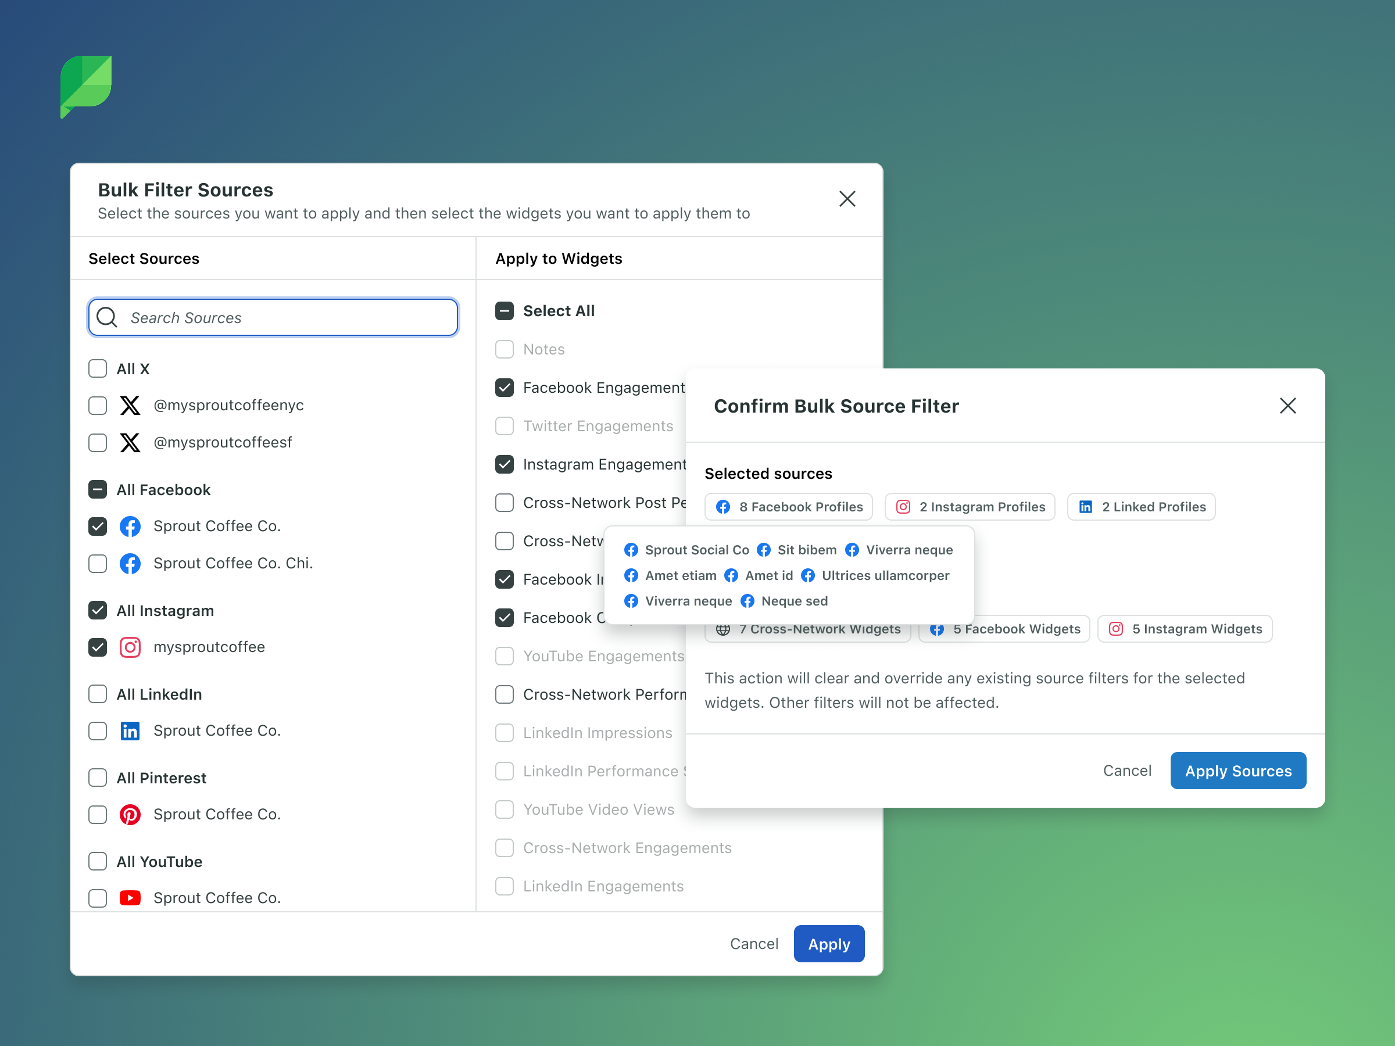Click the LinkedIn icon for Sprout Coffee Co.
Screen dimensions: 1395x1046
click(130, 731)
